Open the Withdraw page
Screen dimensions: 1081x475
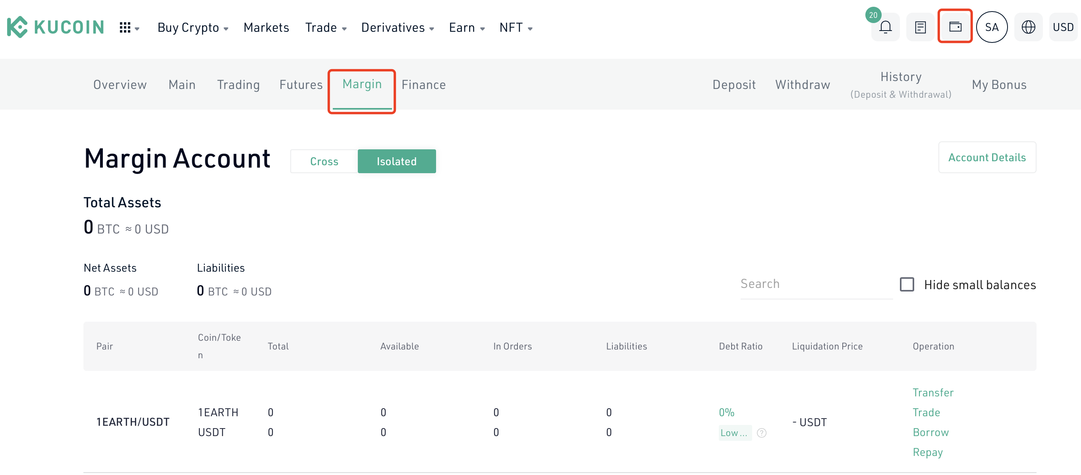point(802,85)
